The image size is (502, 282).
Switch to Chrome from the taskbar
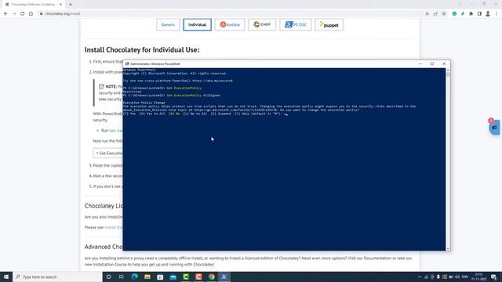pos(211,277)
